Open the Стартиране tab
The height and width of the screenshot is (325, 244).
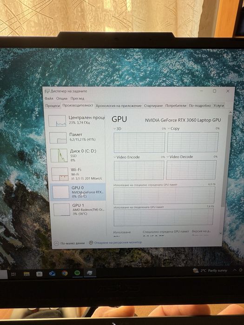click(x=153, y=106)
